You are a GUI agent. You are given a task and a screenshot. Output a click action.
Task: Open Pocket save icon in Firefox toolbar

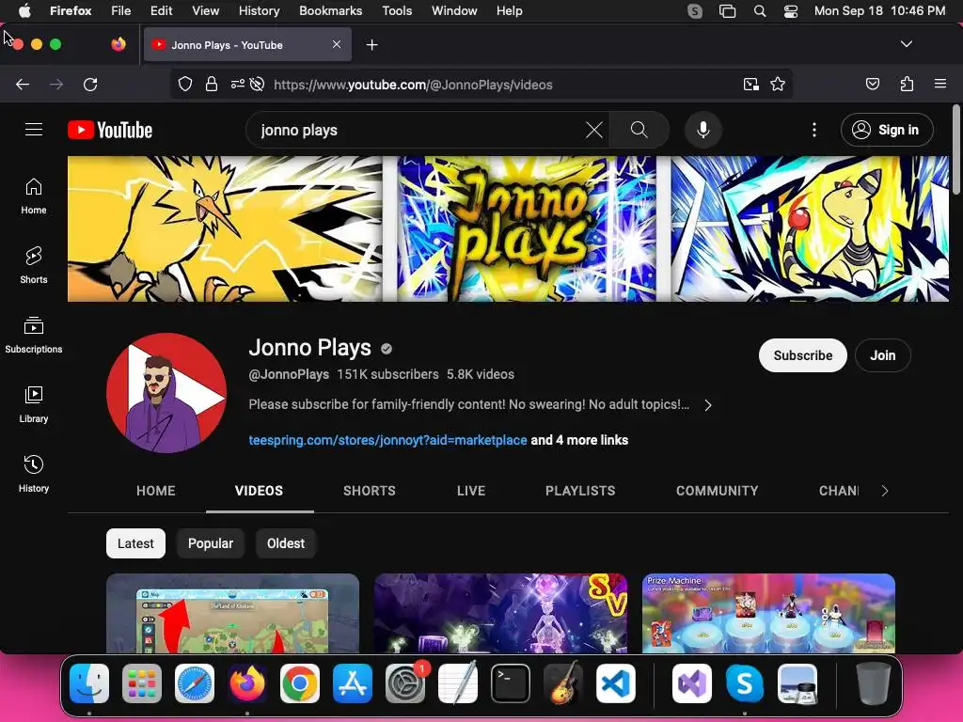(873, 84)
